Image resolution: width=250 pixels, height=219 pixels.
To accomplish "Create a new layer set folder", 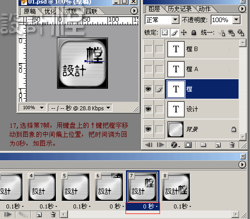I will [x=203, y=144].
